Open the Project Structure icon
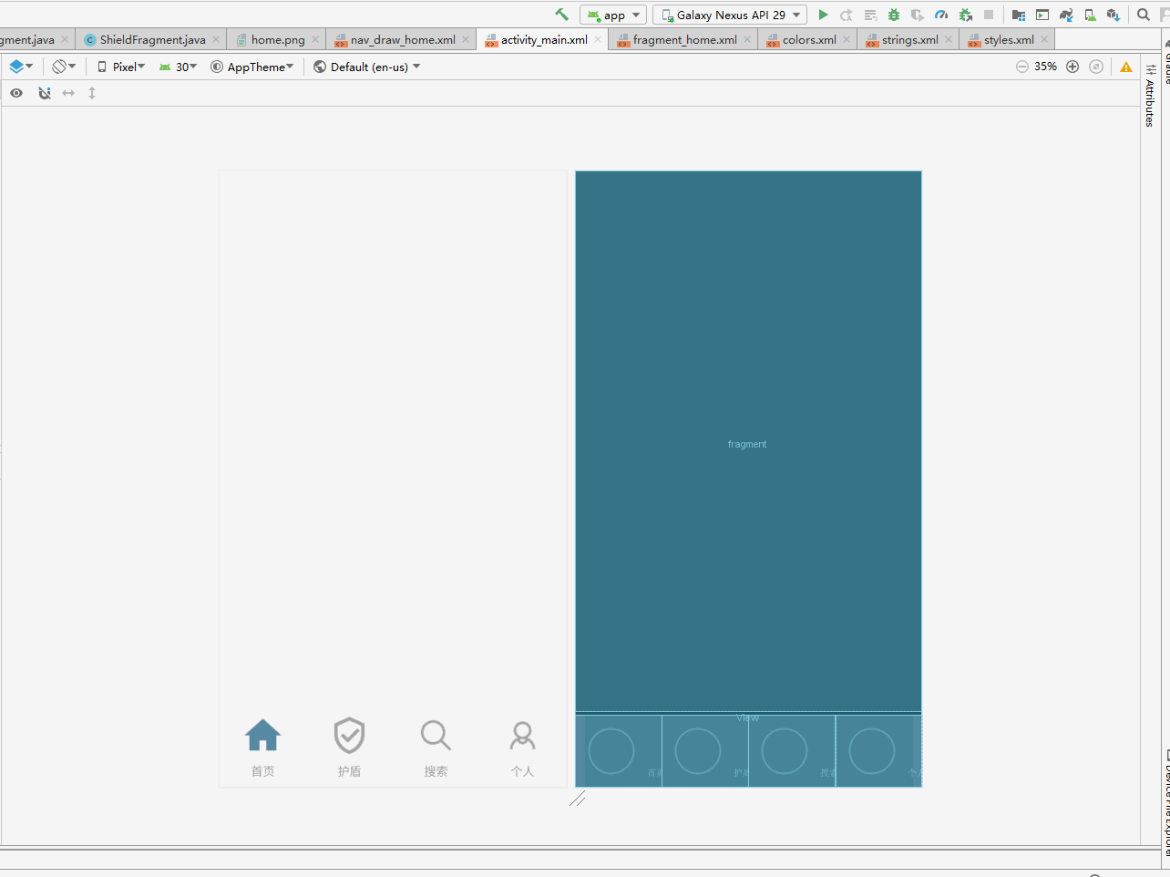This screenshot has width=1170, height=877. [1019, 15]
